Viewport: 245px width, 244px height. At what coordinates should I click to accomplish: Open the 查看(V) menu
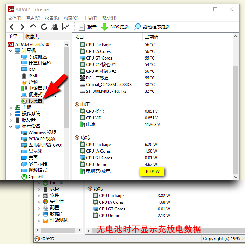pos(33,18)
